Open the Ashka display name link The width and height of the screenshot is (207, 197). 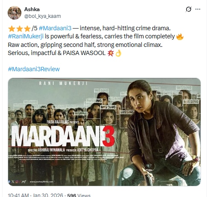pyautogui.click(x=32, y=9)
